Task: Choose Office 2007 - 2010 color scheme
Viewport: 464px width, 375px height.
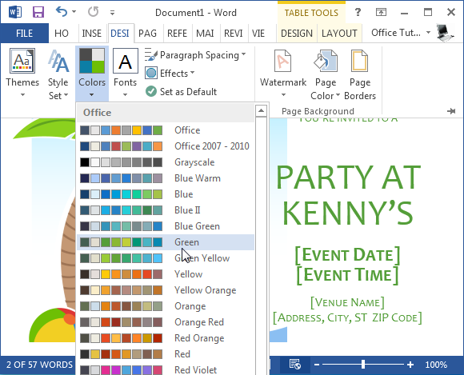Action: pyautogui.click(x=166, y=146)
